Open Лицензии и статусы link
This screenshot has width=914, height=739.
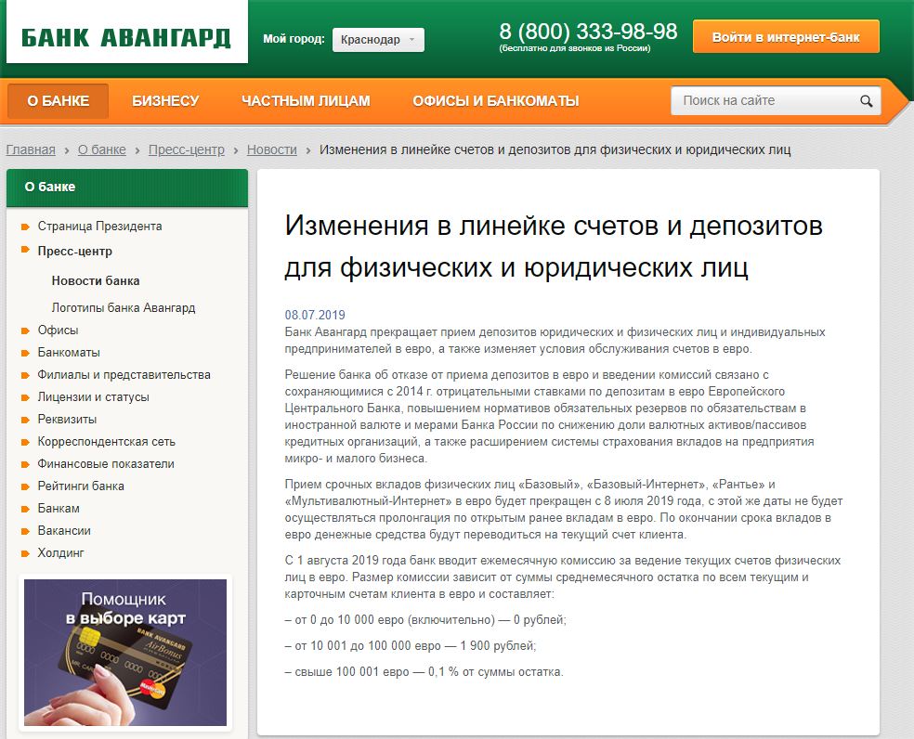tap(93, 397)
